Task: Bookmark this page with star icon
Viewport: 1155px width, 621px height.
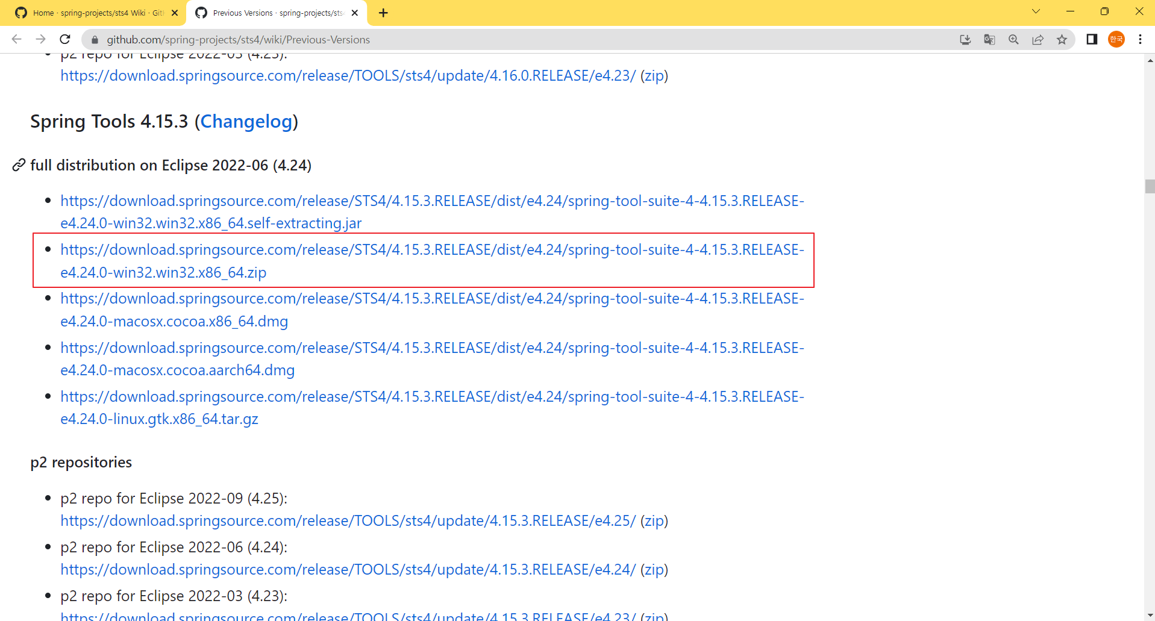Action: [x=1062, y=39]
